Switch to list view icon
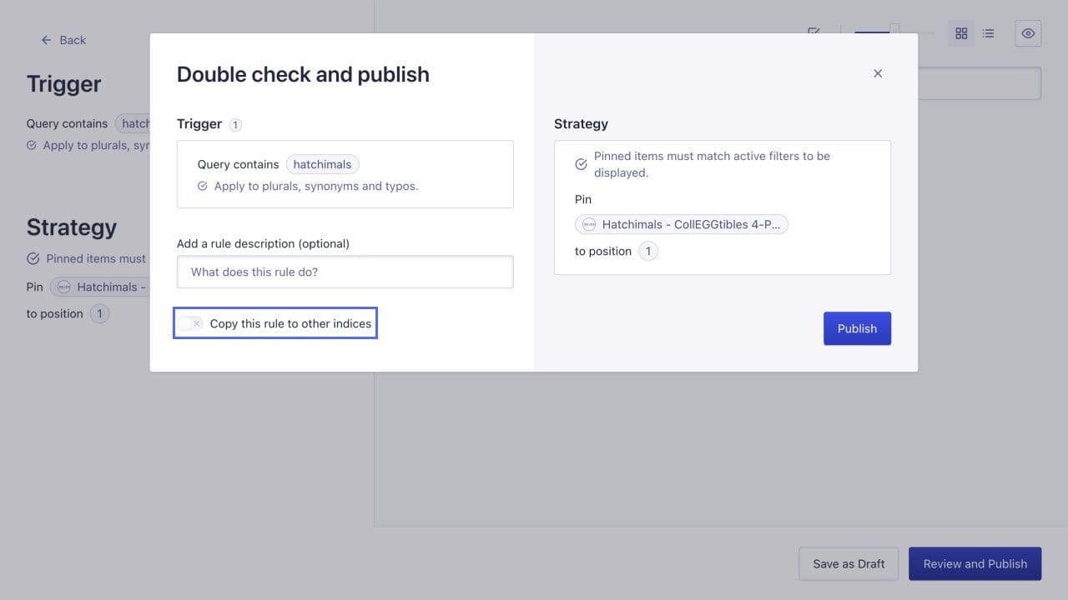The image size is (1068, 600). point(988,33)
